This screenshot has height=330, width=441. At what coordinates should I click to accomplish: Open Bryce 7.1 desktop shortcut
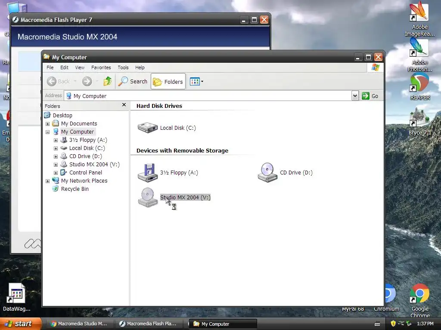click(419, 121)
